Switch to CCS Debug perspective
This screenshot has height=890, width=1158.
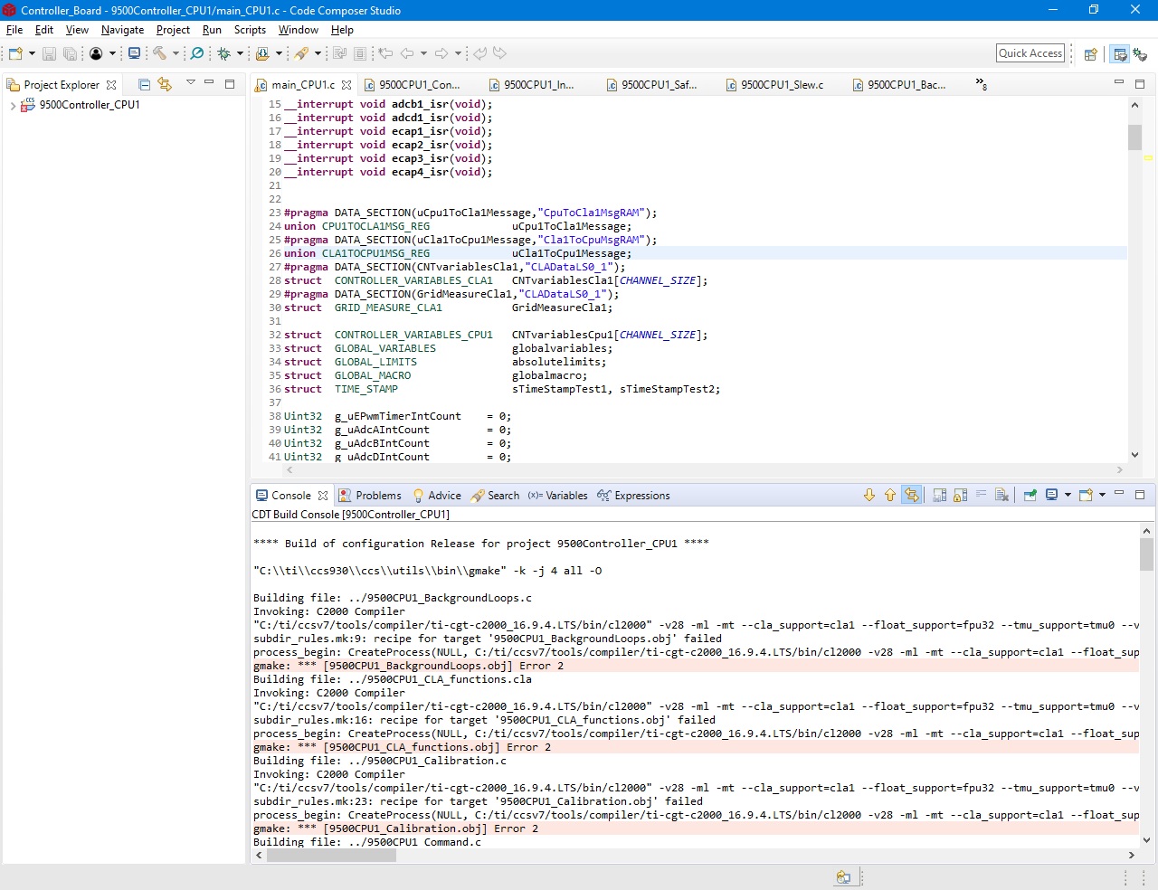coord(1140,54)
